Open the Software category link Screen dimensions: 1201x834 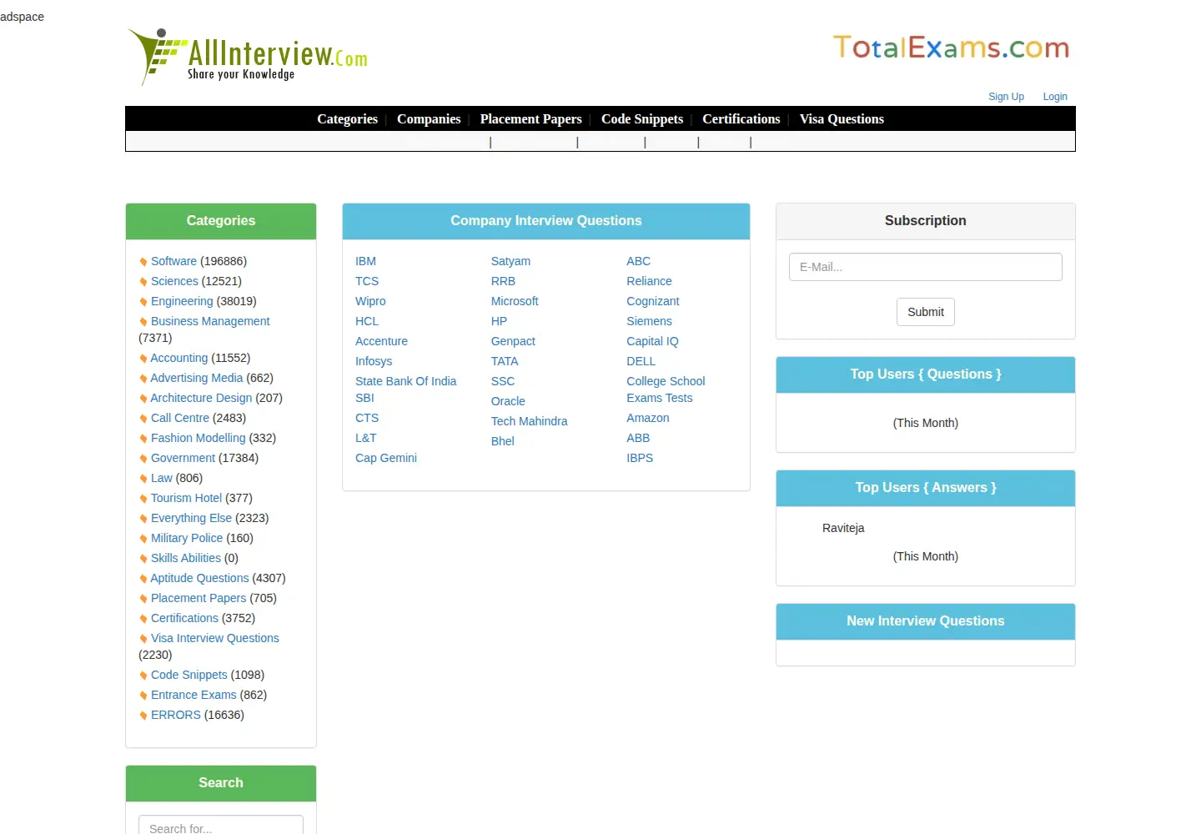[x=173, y=261]
